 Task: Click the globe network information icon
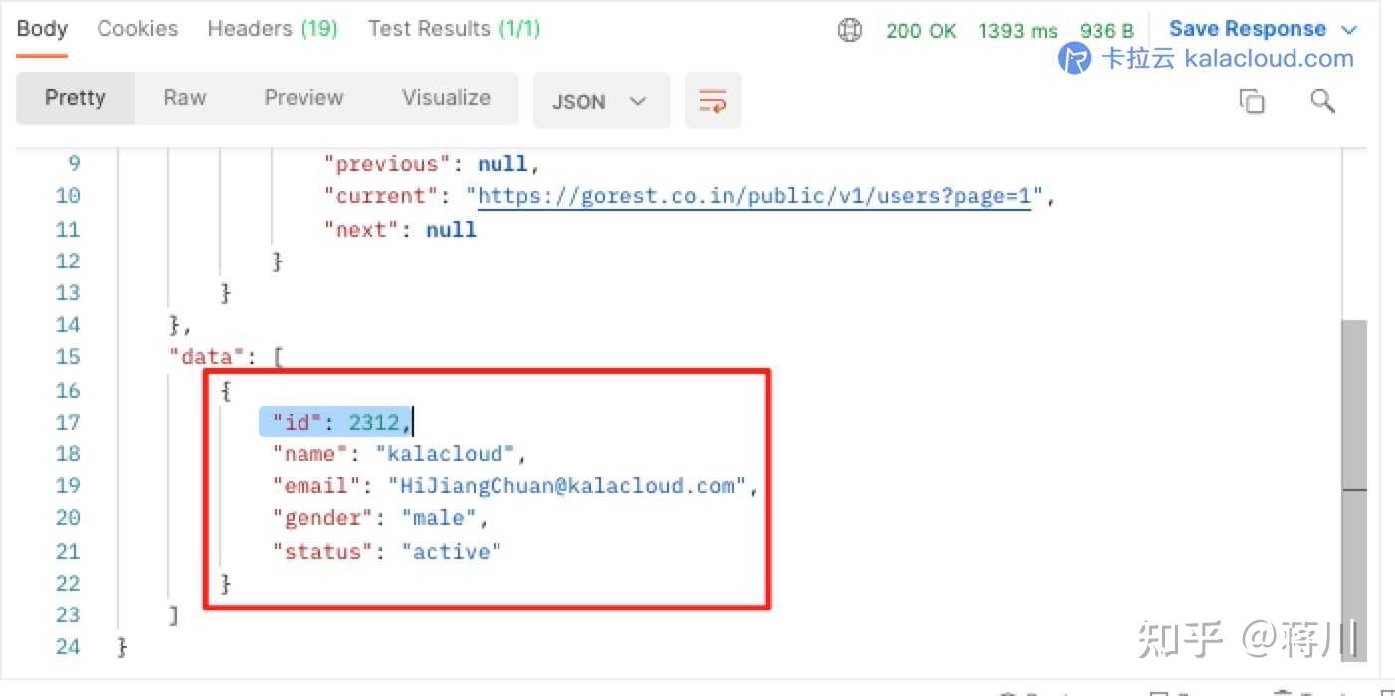849,30
